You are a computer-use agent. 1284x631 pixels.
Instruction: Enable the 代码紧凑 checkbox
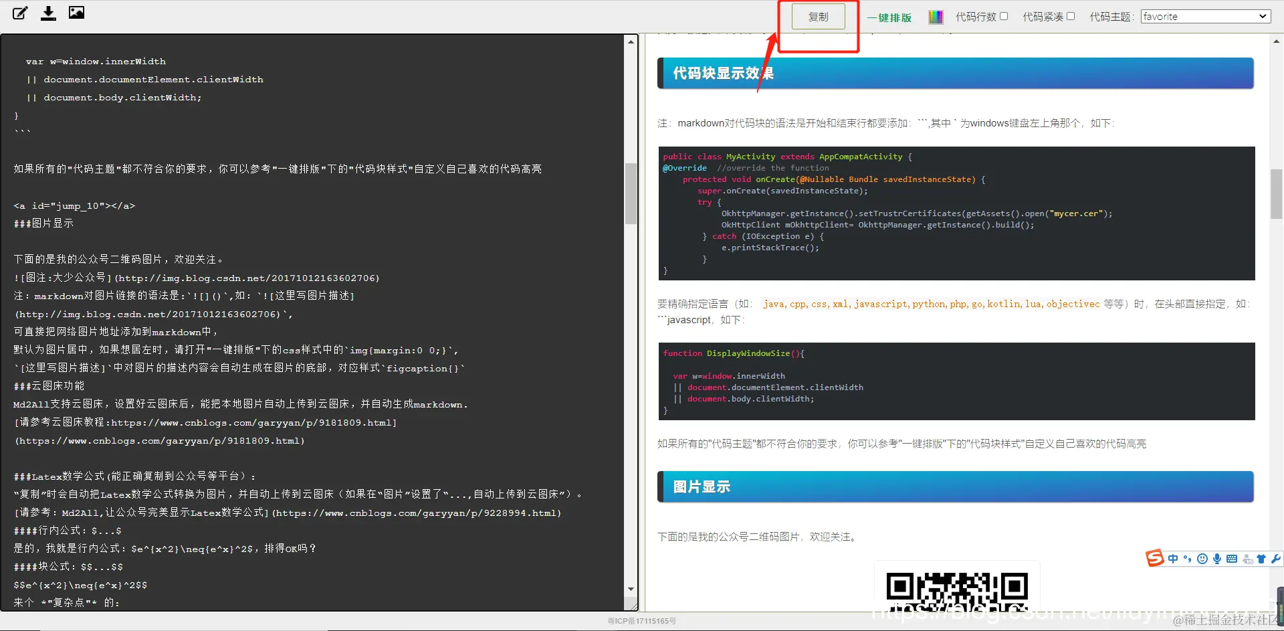[1070, 16]
